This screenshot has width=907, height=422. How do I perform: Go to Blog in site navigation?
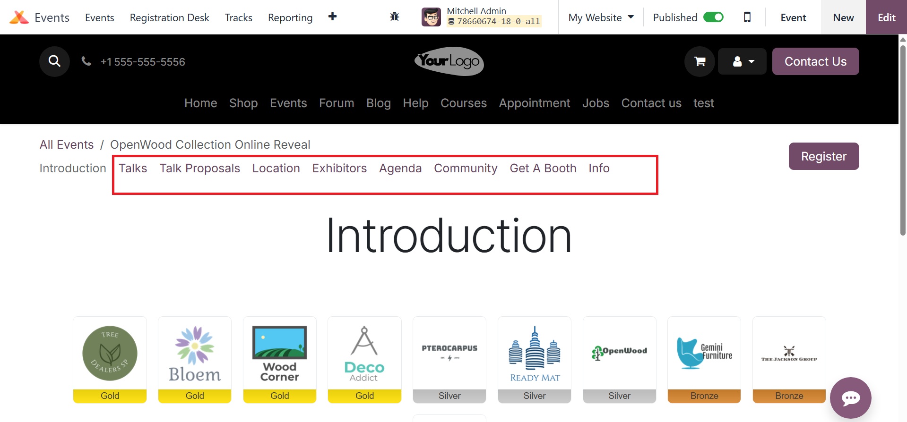(x=379, y=103)
